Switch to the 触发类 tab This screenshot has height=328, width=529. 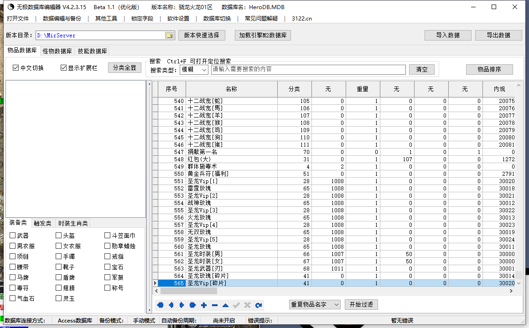[x=42, y=223]
